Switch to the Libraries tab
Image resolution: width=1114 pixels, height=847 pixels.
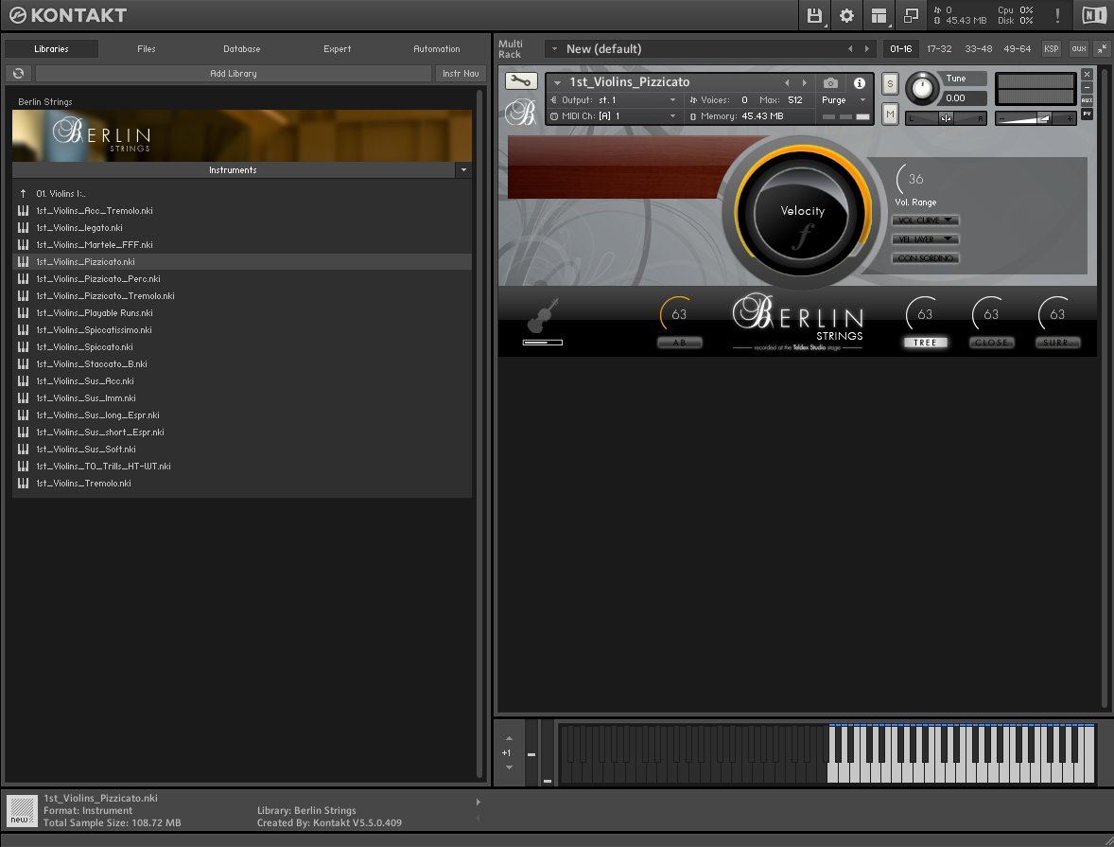[x=51, y=49]
